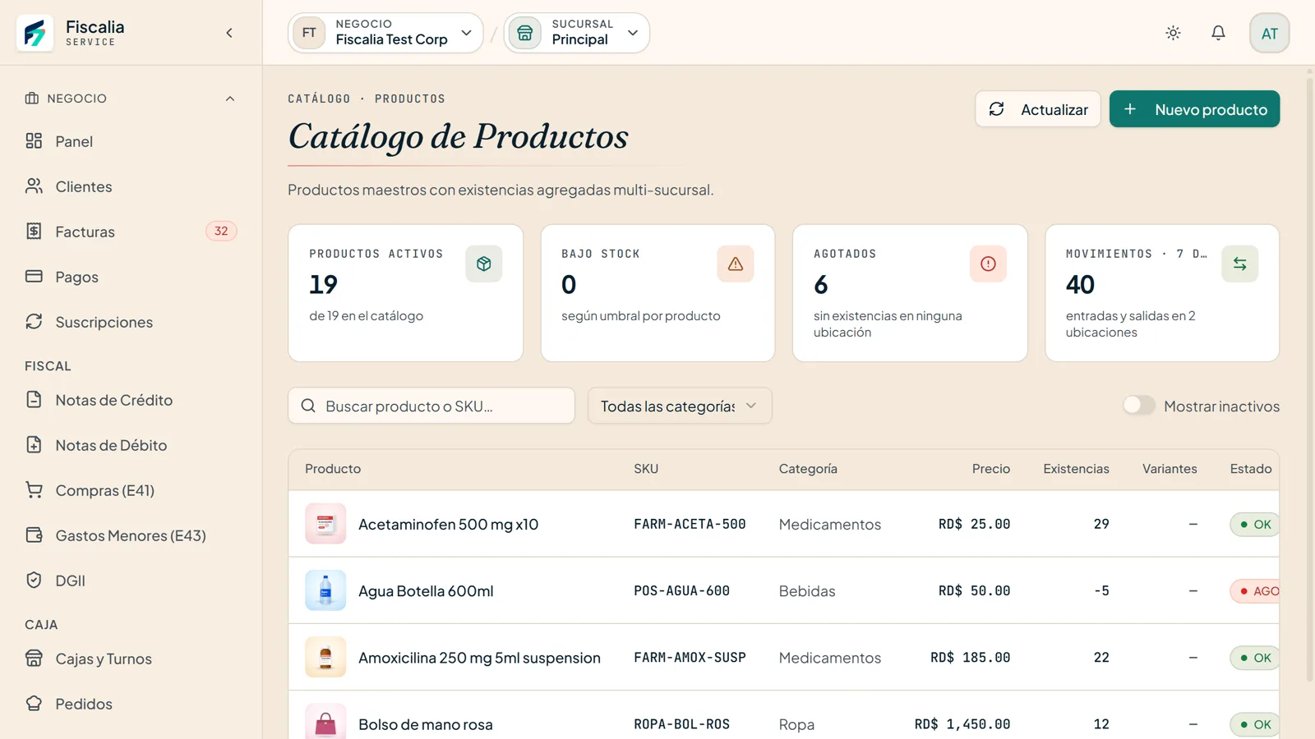Collapse sidebar with the left chevron
Viewport: 1315px width, 739px height.
point(229,33)
